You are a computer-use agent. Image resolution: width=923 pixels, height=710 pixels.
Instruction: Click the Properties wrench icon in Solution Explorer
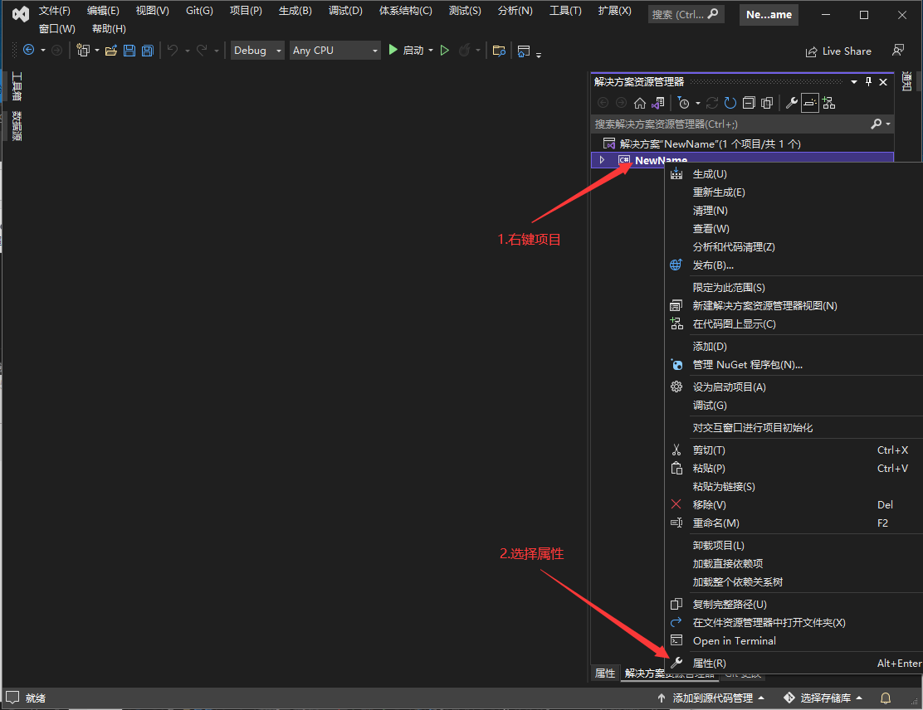(x=791, y=102)
